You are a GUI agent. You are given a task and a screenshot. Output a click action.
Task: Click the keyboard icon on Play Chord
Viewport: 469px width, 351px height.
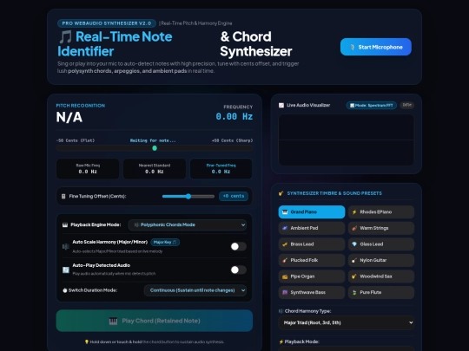point(113,322)
